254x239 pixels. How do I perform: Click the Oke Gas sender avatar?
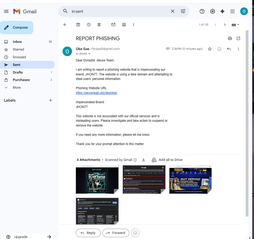[67, 51]
